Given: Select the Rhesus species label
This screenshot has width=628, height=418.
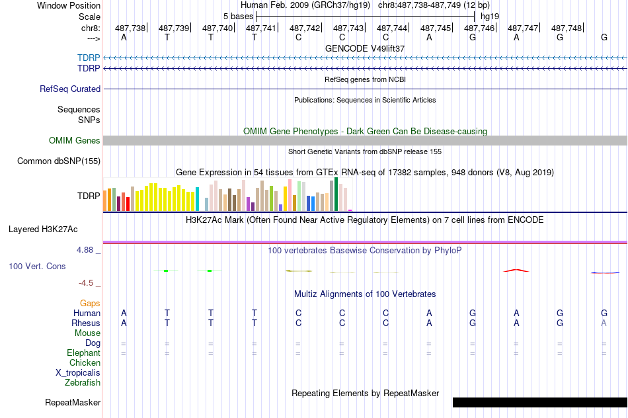Looking at the screenshot, I should [86, 323].
